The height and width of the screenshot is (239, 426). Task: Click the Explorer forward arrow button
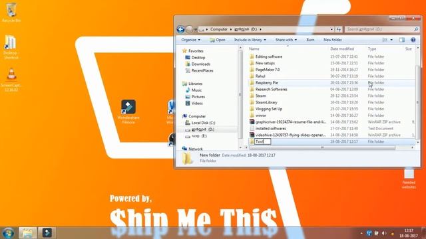189,29
